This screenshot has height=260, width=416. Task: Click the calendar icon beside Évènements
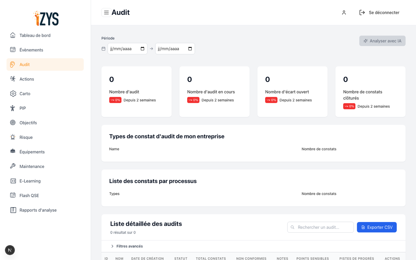pos(13,50)
